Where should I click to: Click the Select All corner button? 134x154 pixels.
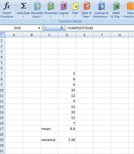[2, 35]
